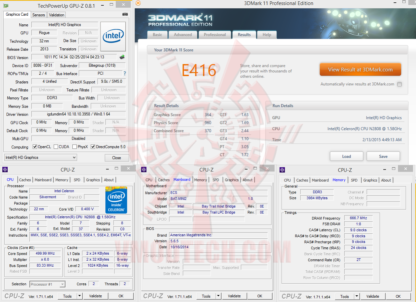
Task: Expand Tools arrow in CPU window
Action: [79, 296]
